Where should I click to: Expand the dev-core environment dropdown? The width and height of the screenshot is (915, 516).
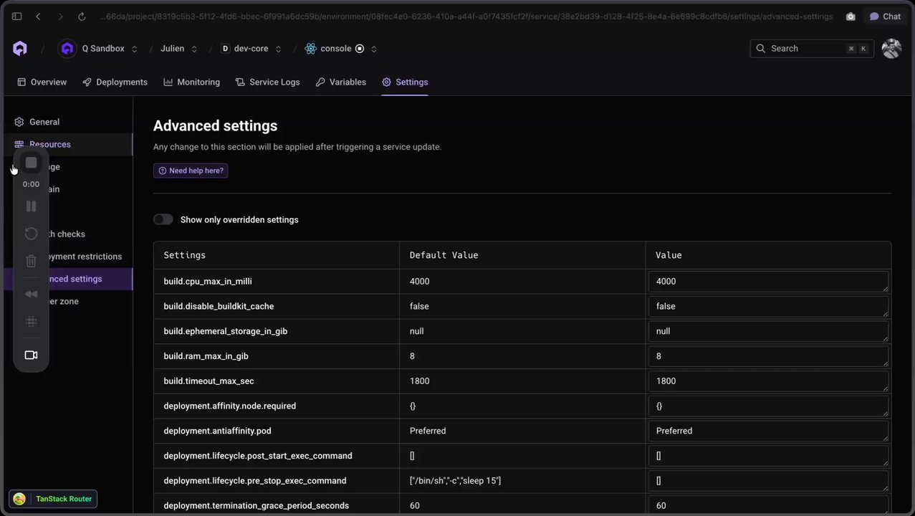click(x=278, y=49)
